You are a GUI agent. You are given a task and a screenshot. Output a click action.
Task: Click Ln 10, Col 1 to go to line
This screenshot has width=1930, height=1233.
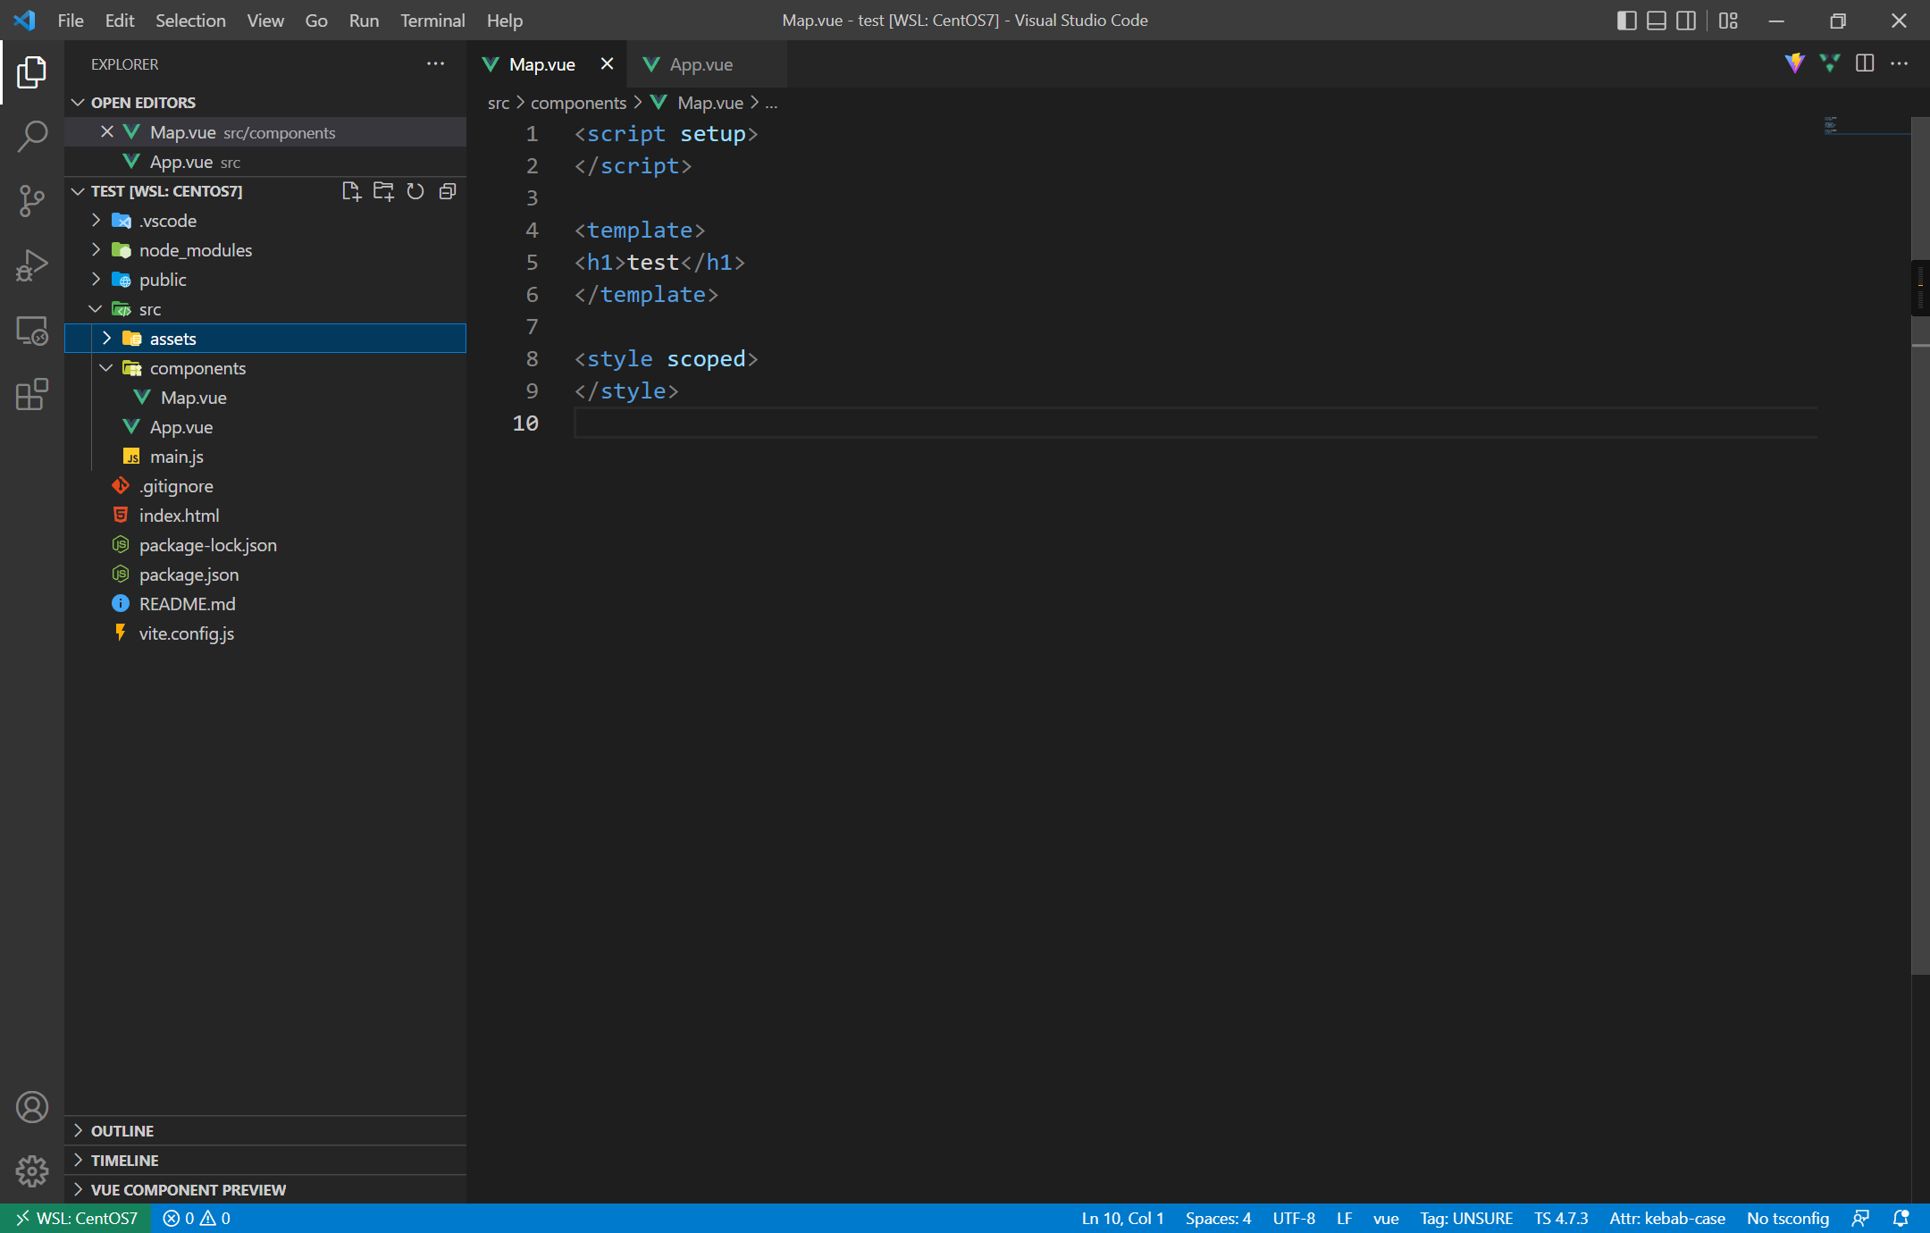tap(1122, 1218)
